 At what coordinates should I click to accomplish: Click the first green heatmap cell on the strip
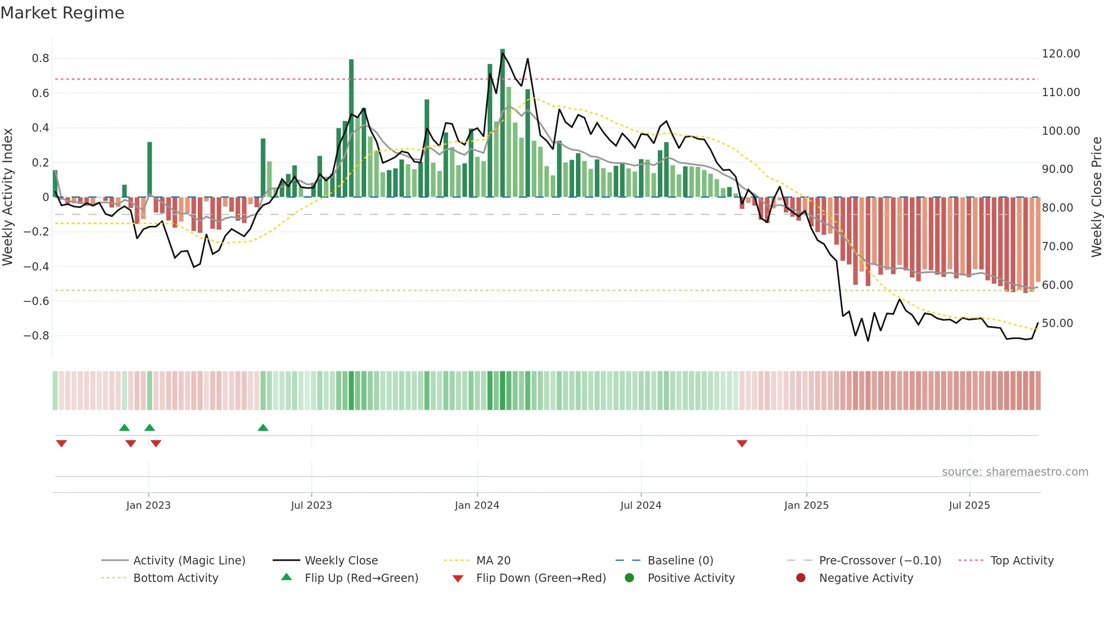55,391
